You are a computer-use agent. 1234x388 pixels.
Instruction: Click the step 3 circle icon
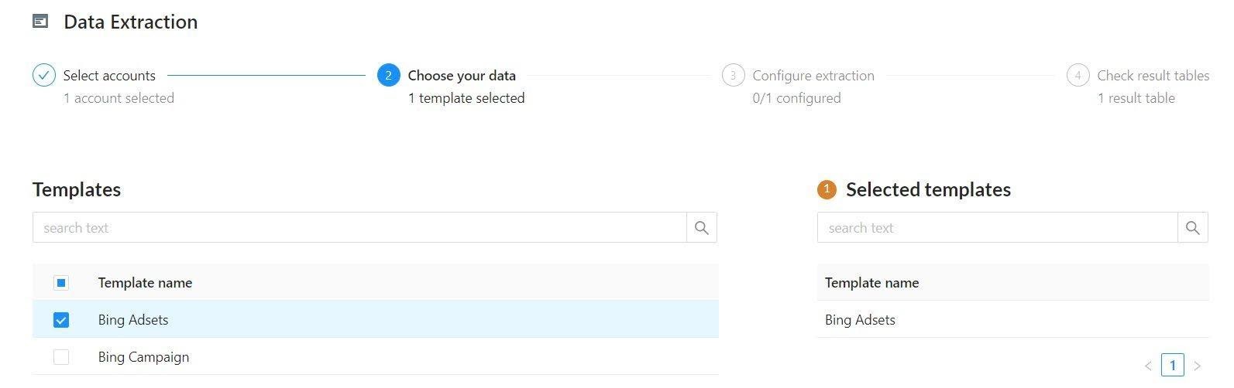coord(733,75)
